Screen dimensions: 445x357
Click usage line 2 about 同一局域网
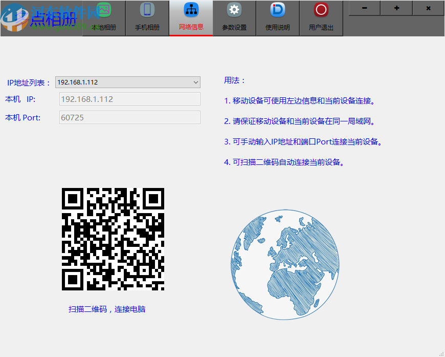(x=300, y=121)
